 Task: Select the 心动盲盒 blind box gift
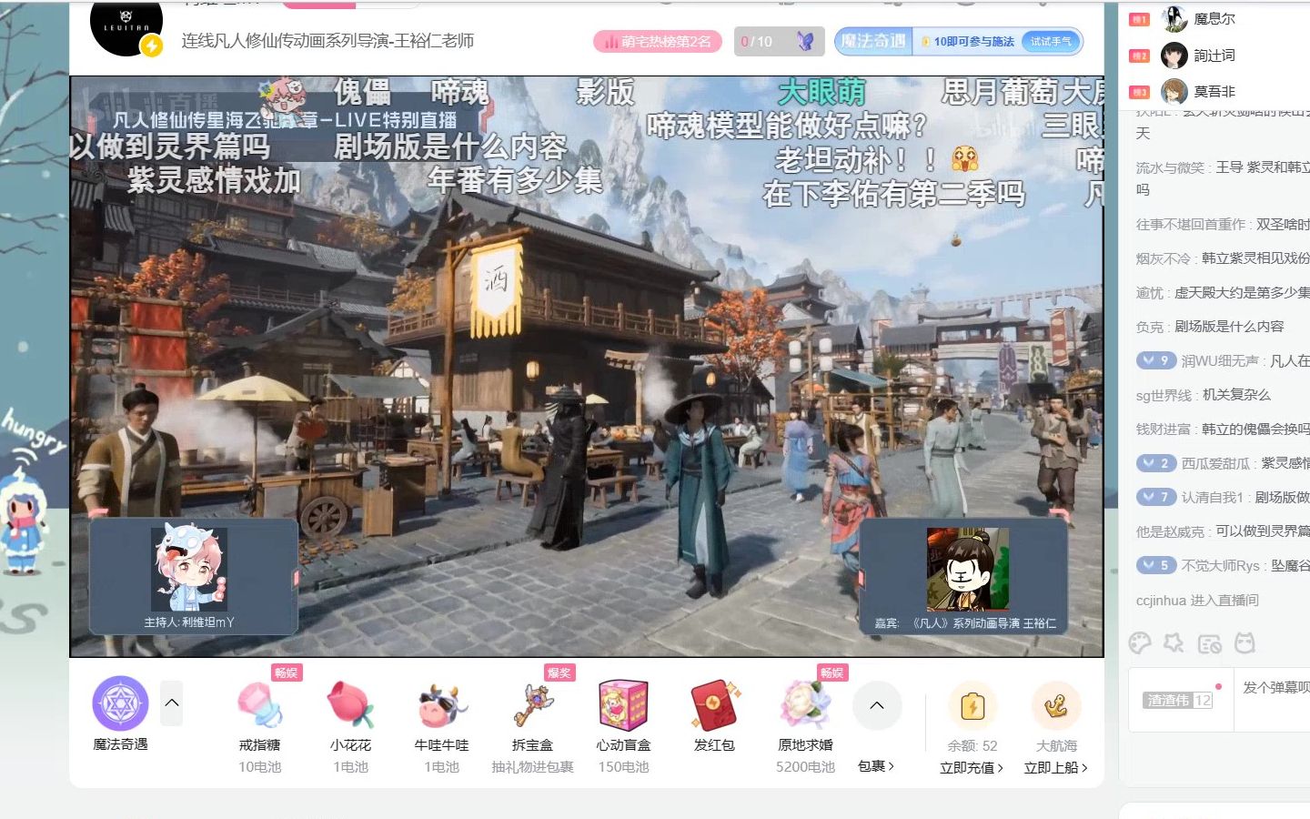(623, 705)
